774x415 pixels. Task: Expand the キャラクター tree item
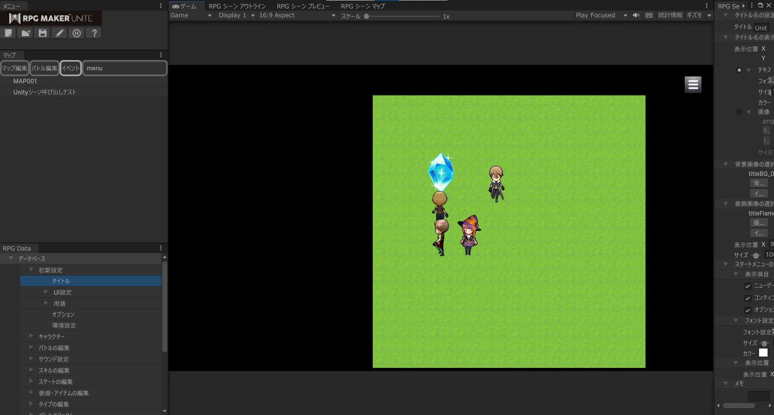pos(31,336)
